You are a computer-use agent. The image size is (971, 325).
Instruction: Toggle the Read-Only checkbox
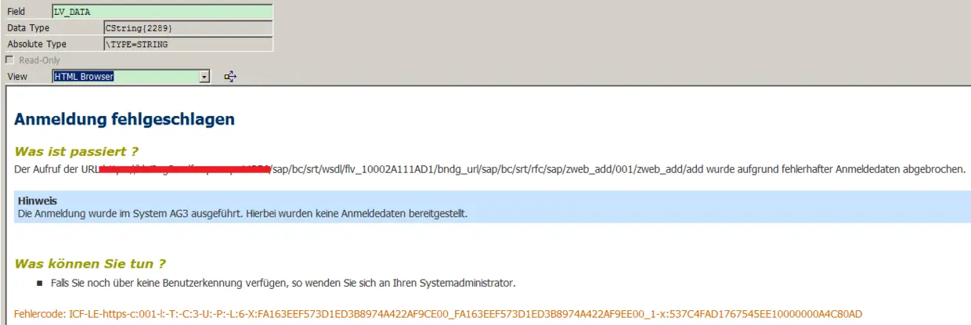tap(9, 60)
